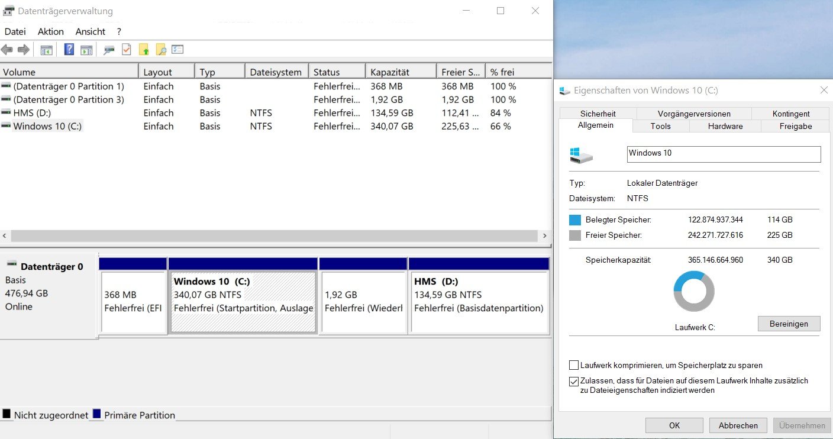Switch to the Sicherheit tab

pos(598,114)
